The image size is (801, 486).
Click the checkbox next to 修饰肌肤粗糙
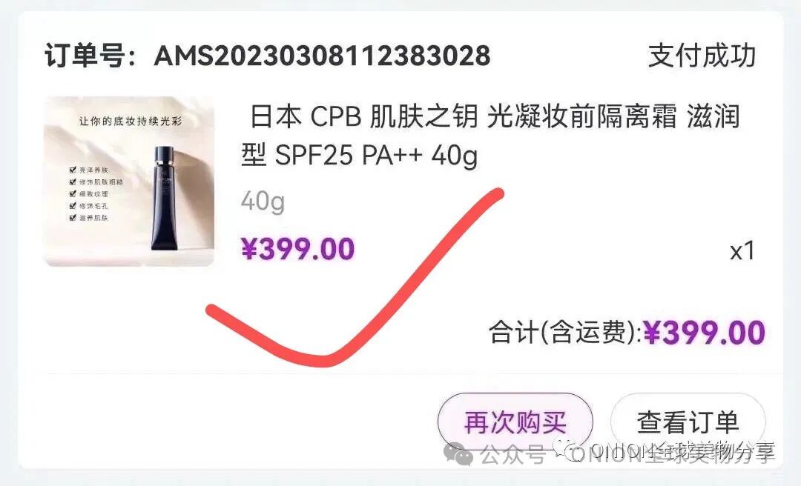pos(73,182)
